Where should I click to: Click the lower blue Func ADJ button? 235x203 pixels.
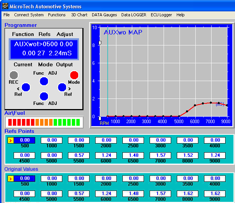point(44,96)
